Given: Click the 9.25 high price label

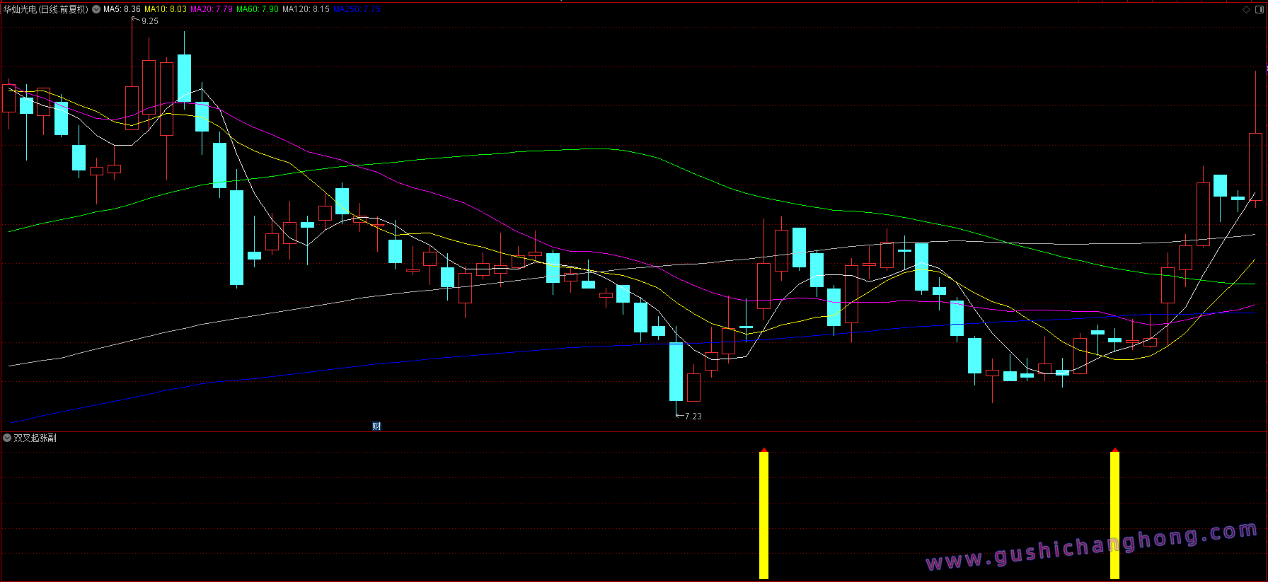Looking at the screenshot, I should point(150,21).
